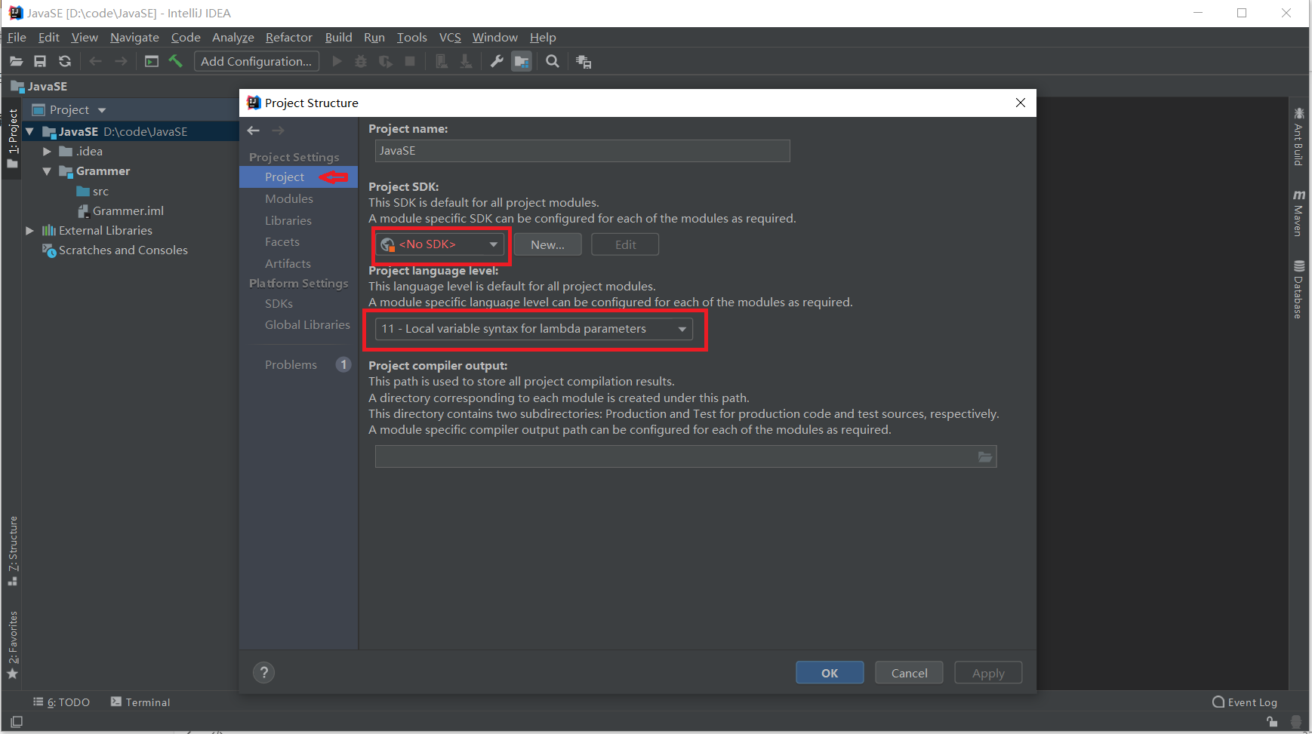The width and height of the screenshot is (1312, 734).
Task: Click the OK button
Action: click(x=830, y=673)
